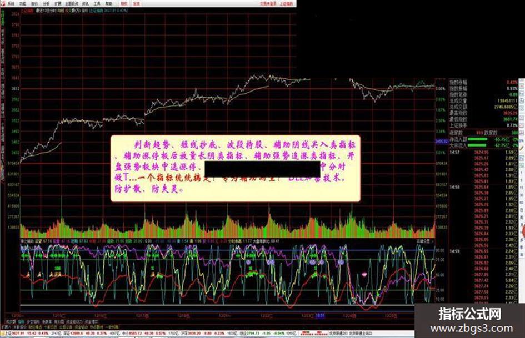The image size is (525, 338).
Task: Open the 帮助 menu
Action: (x=109, y=4)
